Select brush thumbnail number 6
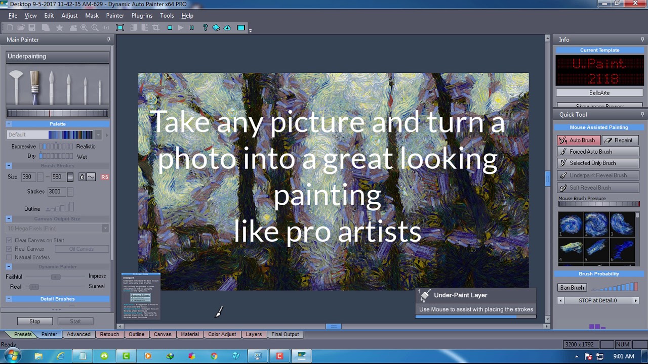Image resolution: width=648 pixels, height=364 pixels. (622, 250)
